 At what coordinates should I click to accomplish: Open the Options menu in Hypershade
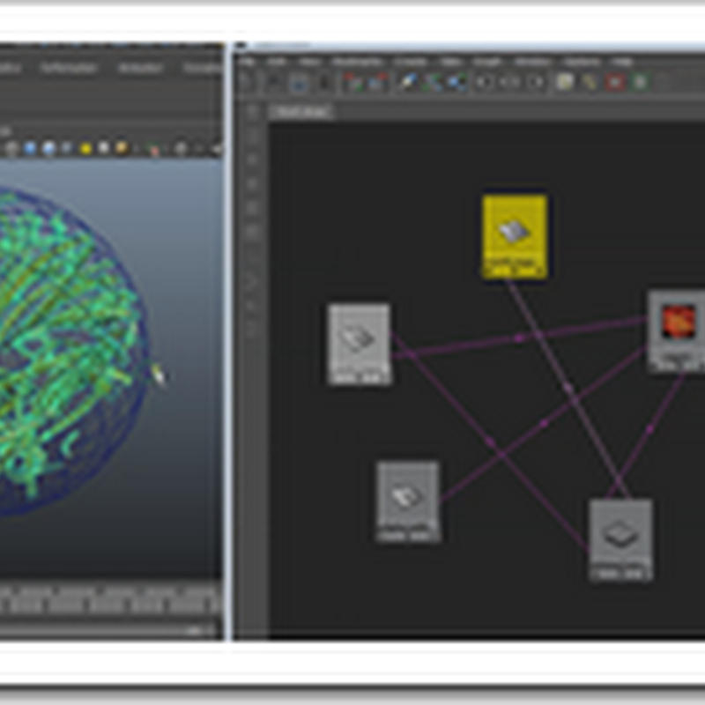(x=581, y=62)
